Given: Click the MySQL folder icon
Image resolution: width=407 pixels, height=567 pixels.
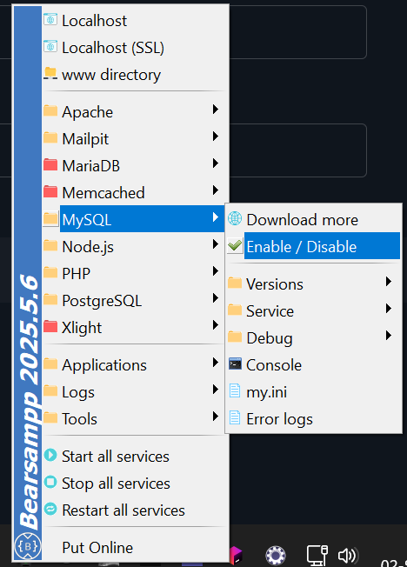Looking at the screenshot, I should (50, 219).
